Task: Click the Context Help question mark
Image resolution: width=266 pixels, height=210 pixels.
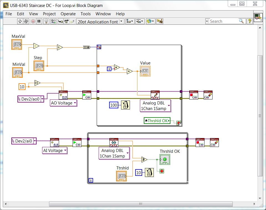Action: (250, 21)
